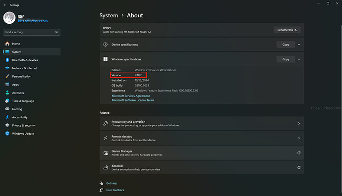Collapse Windows specifications chevron

click(x=299, y=59)
